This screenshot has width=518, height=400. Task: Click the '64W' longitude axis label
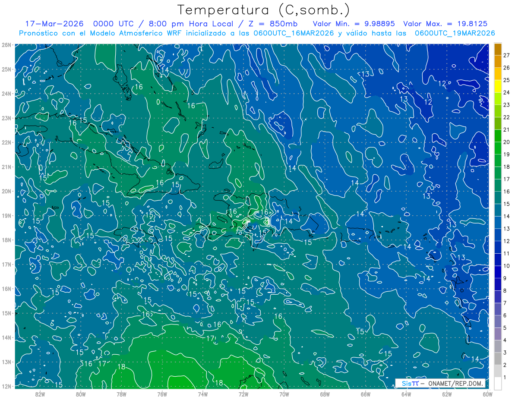(x=406, y=394)
